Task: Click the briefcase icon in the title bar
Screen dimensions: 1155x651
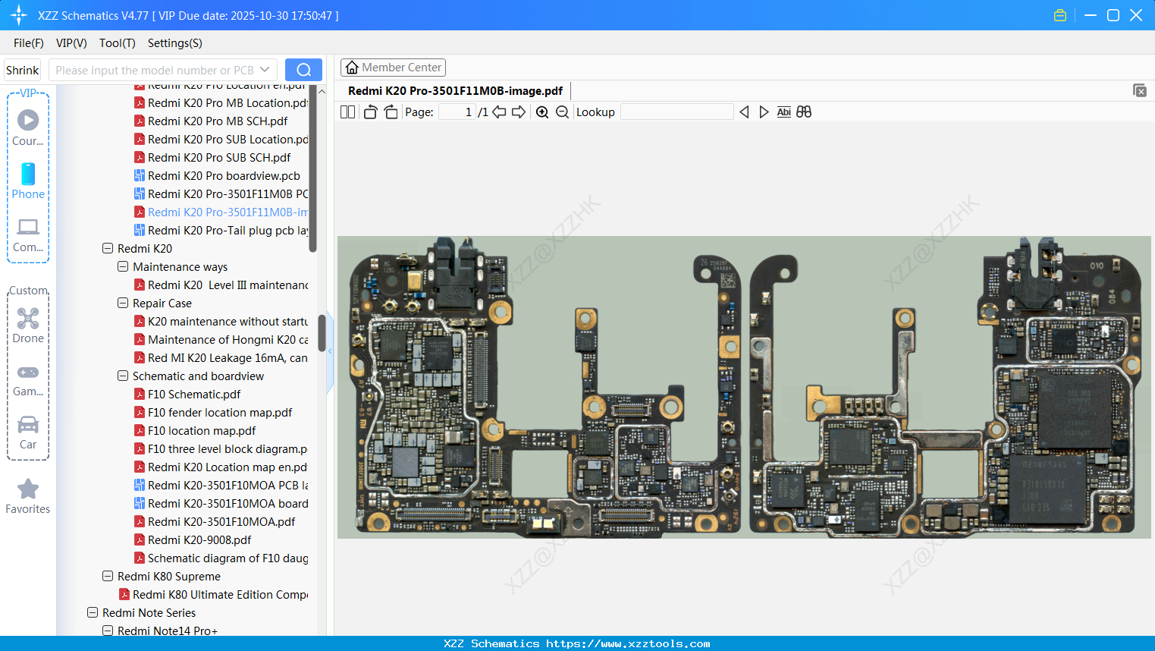Action: (1059, 14)
